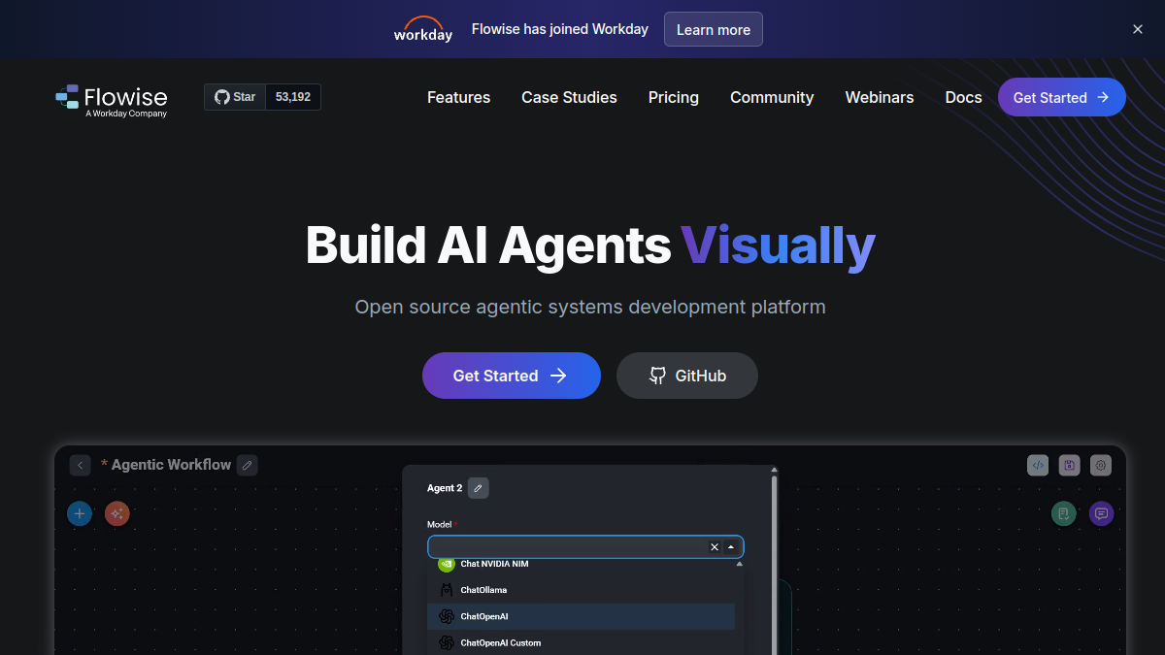Click the green validation checklist icon
The image size is (1165, 655).
1064,513
